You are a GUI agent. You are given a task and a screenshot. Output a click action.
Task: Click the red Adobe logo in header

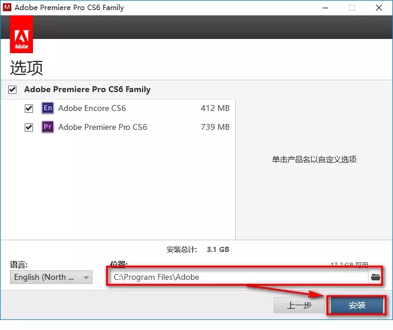click(22, 35)
